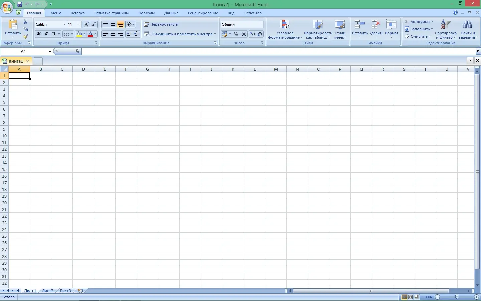Screen dimensions: 481x301
Task: Open the Разметка страницы tab
Action: pos(111,13)
